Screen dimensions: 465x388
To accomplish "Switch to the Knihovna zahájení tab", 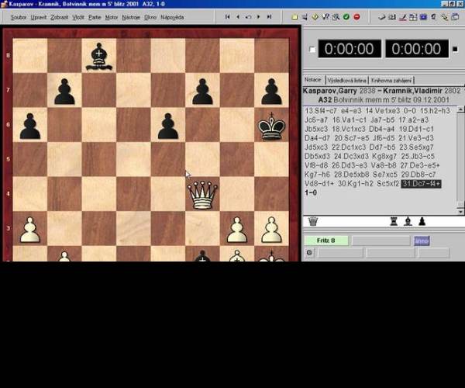I will (x=391, y=81).
